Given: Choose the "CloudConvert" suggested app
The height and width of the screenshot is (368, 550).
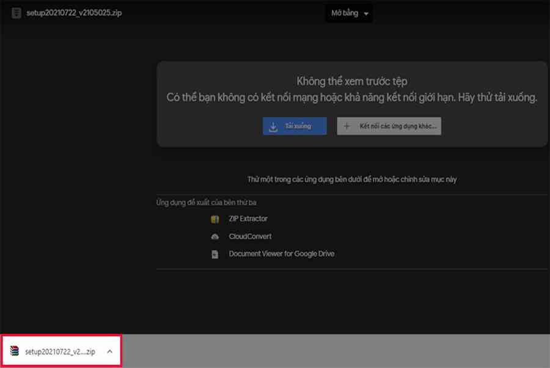Looking at the screenshot, I should (x=250, y=237).
